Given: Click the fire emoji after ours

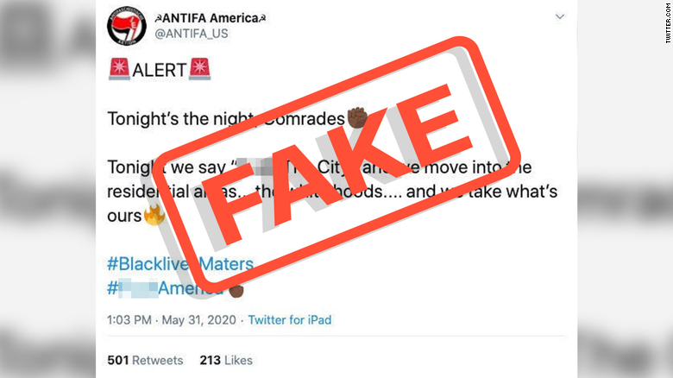Looking at the screenshot, I should tap(154, 215).
